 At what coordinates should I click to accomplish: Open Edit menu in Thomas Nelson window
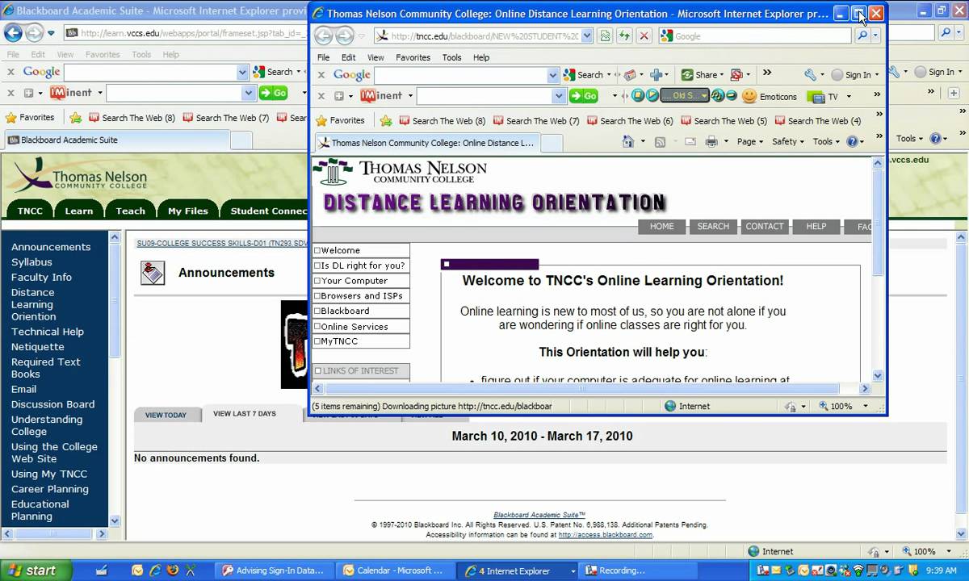tap(348, 57)
